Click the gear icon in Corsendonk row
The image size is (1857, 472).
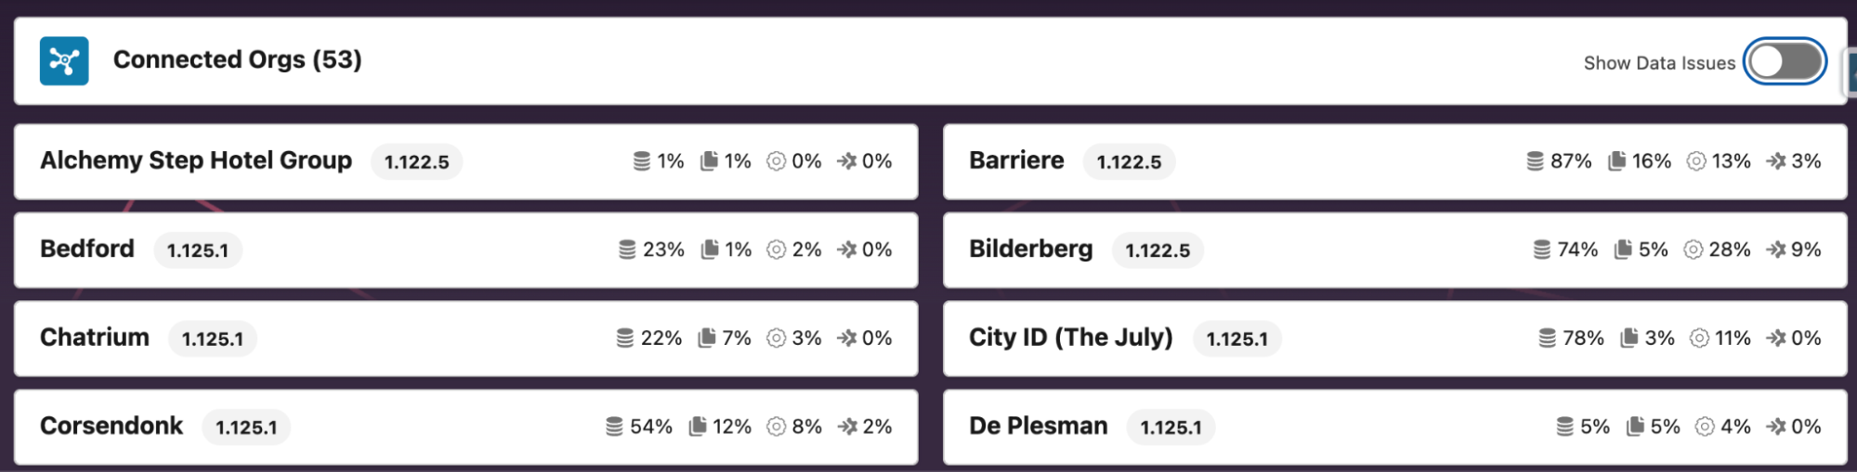pyautogui.click(x=776, y=427)
